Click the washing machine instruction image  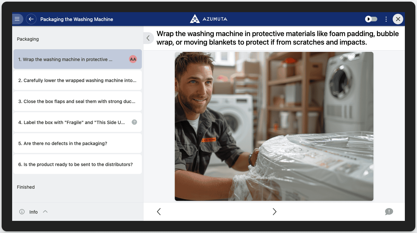coord(274,126)
